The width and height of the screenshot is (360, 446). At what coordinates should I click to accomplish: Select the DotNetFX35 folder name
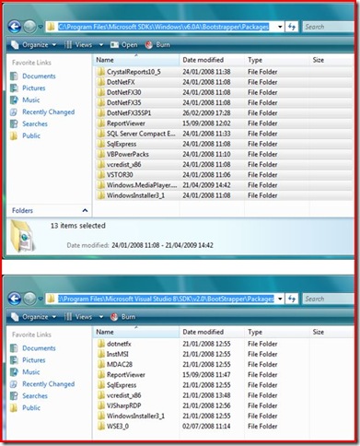[x=124, y=103]
